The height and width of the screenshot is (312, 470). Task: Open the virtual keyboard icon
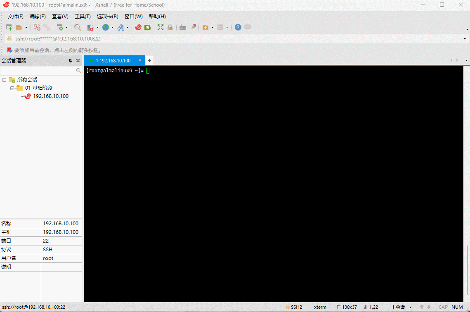(x=182, y=27)
